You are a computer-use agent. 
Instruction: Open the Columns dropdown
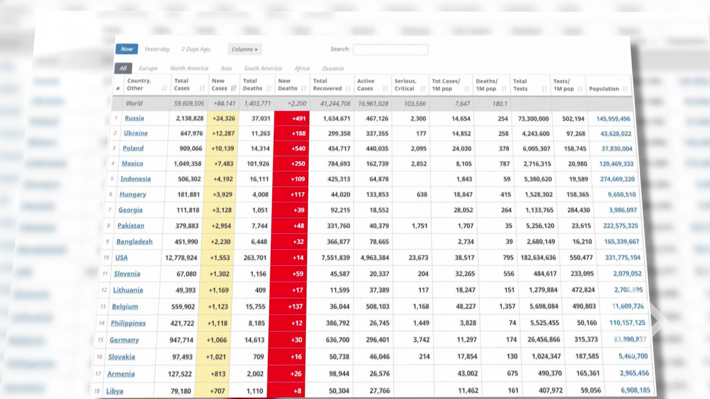pyautogui.click(x=244, y=50)
